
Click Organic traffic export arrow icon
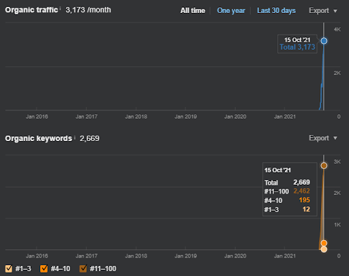pyautogui.click(x=335, y=11)
